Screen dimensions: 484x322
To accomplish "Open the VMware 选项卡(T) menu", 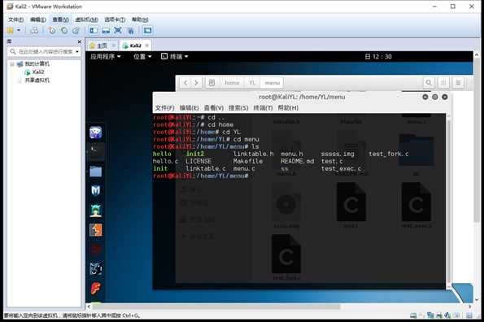I will [x=115, y=20].
